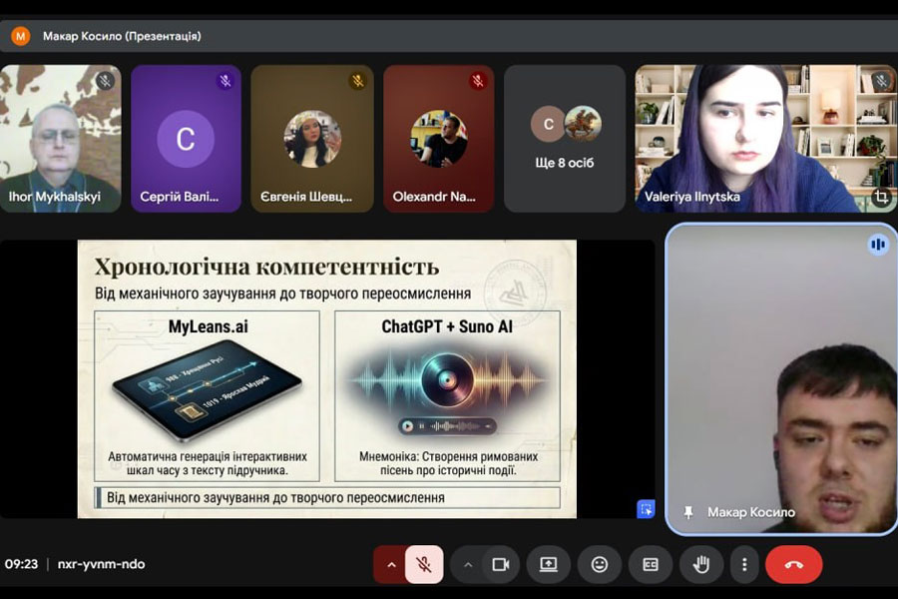Expand video settings chevron beside camera
Viewport: 898px width, 599px height.
click(468, 565)
